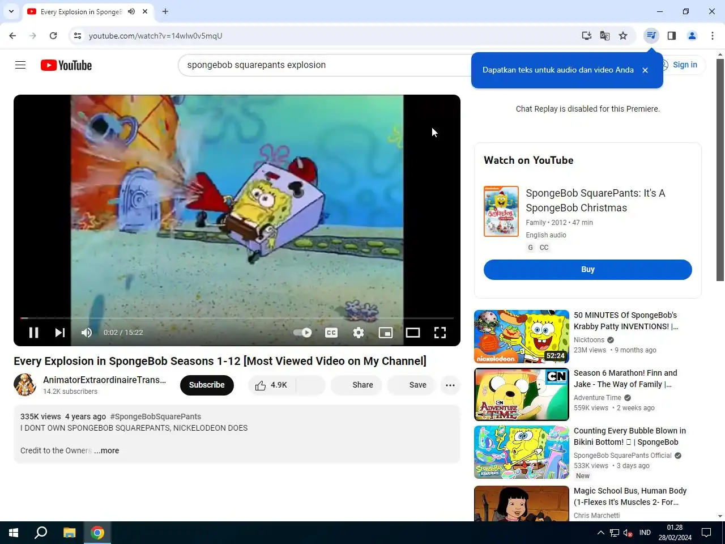Enter full screen mode
725x544 pixels.
(440, 333)
